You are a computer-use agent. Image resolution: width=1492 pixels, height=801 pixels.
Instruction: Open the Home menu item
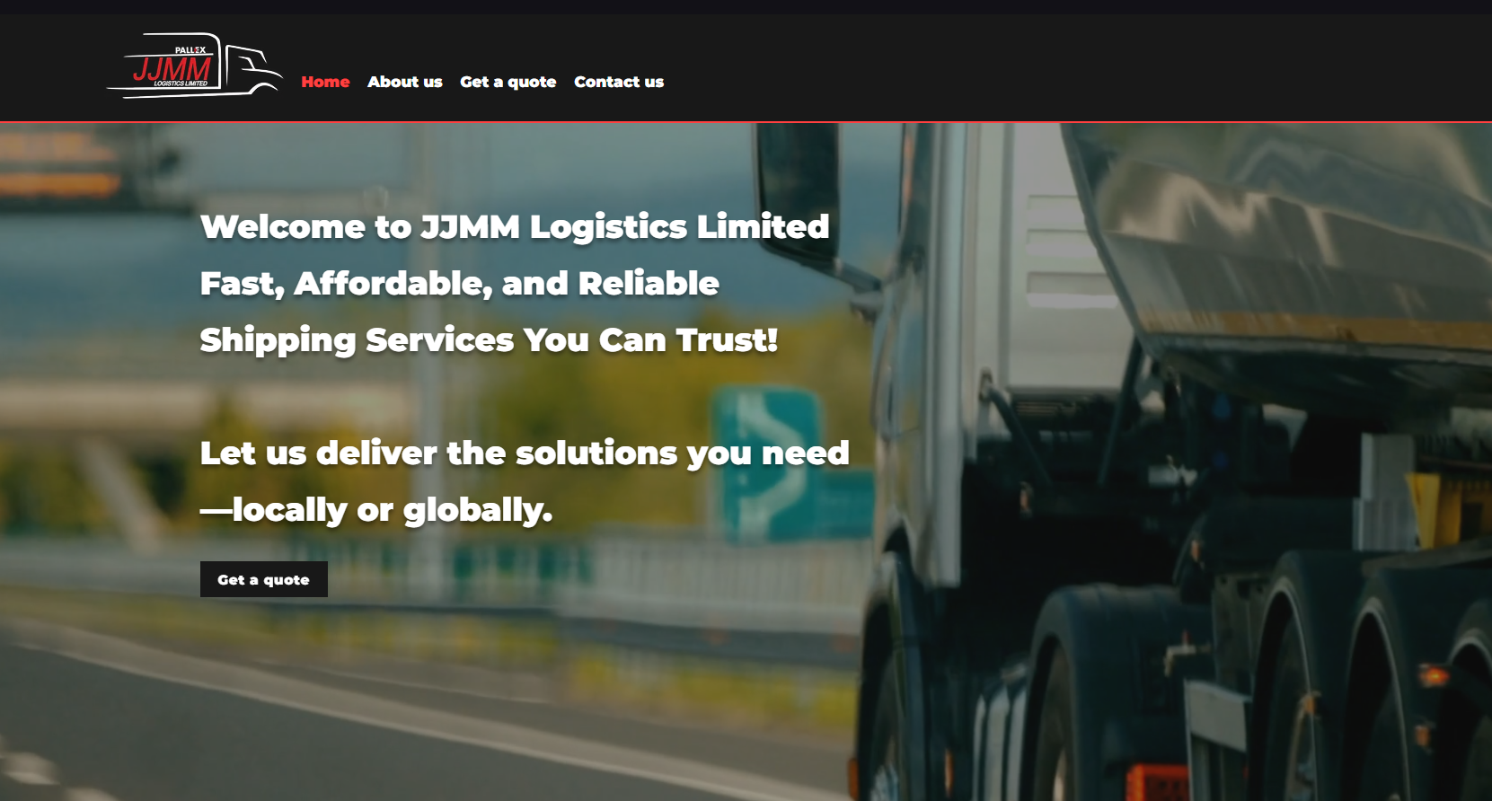(325, 82)
